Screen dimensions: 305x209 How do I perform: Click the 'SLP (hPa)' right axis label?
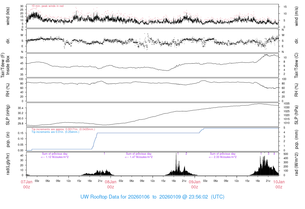coord(296,115)
